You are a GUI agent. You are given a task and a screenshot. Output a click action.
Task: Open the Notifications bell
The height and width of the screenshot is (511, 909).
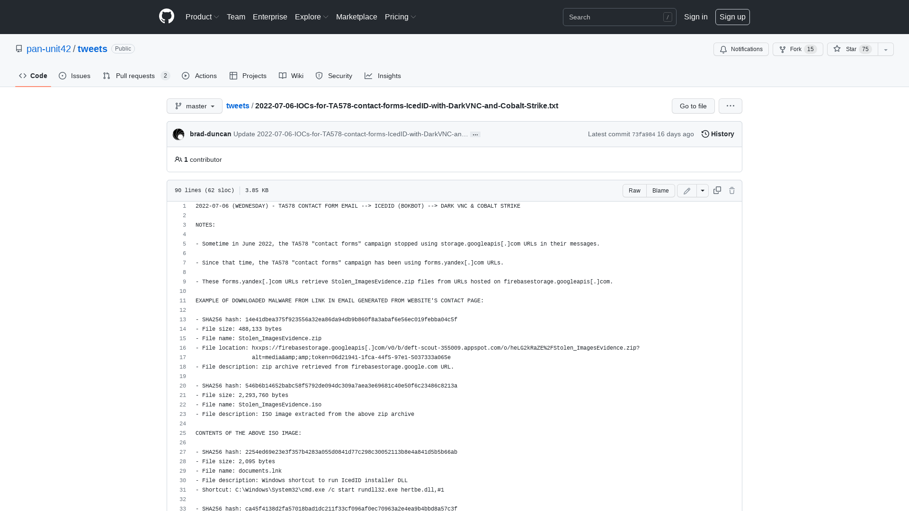741,49
